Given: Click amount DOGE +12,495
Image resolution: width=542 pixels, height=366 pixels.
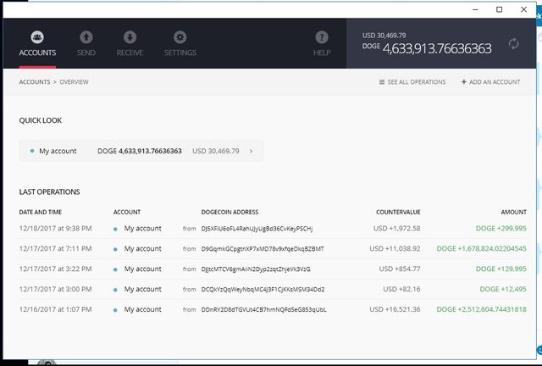Looking at the screenshot, I should click(503, 289).
